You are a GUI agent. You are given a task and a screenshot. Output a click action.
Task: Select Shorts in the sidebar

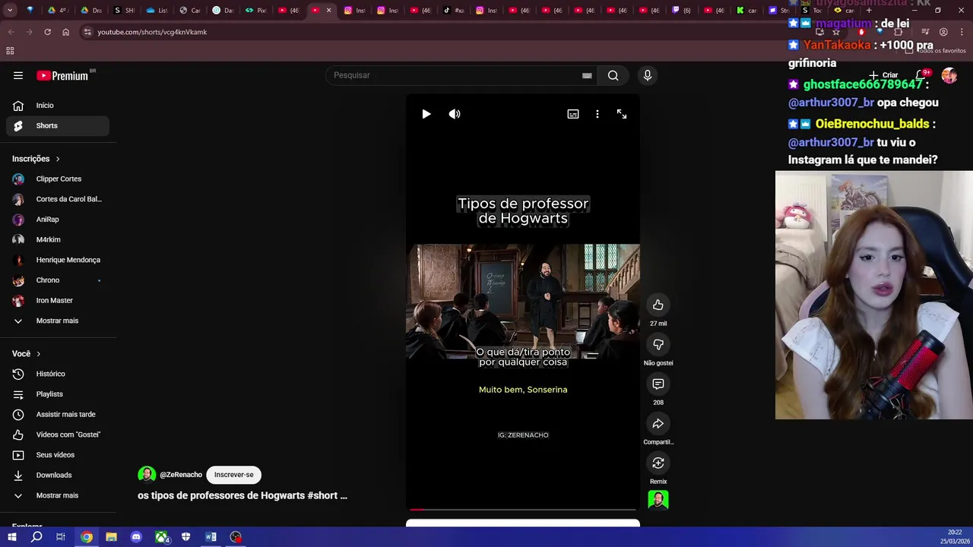click(x=58, y=125)
